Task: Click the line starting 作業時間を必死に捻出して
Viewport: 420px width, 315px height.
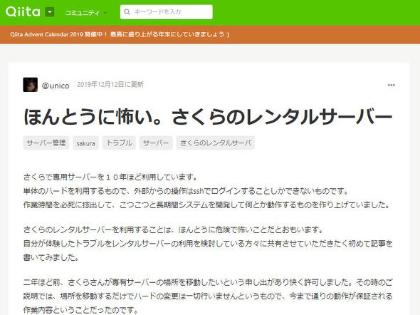Action: click(206, 205)
